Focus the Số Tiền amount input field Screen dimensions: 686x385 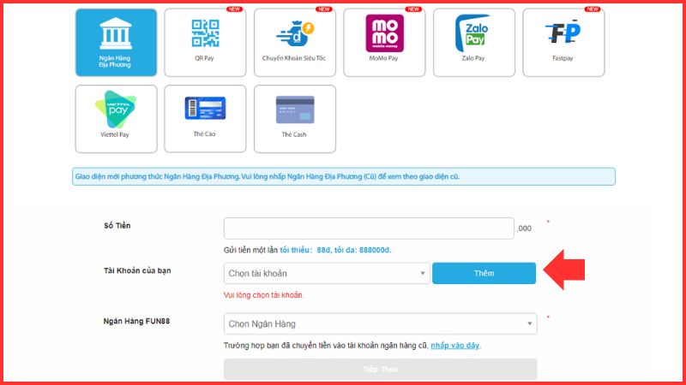[369, 228]
